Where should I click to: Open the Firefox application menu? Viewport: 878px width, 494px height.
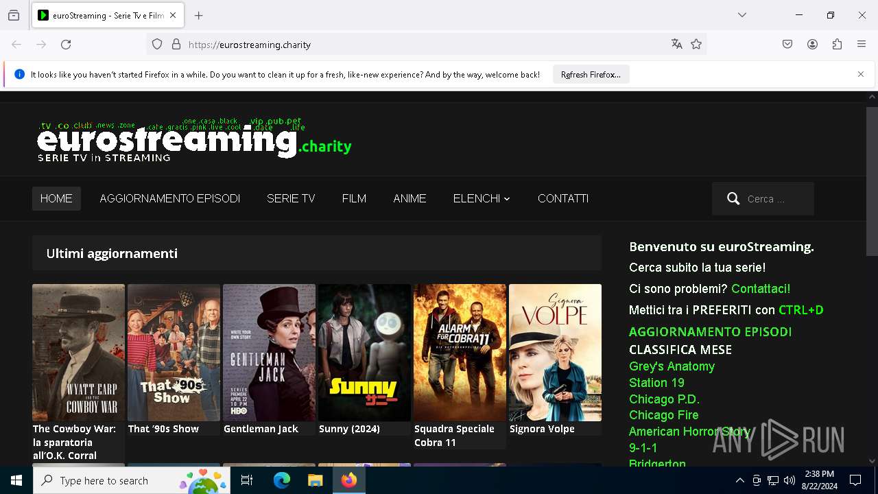(x=862, y=45)
